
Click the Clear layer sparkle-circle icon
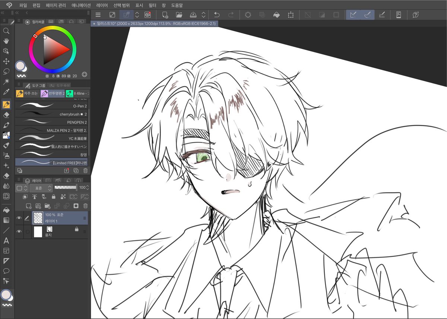248,15
